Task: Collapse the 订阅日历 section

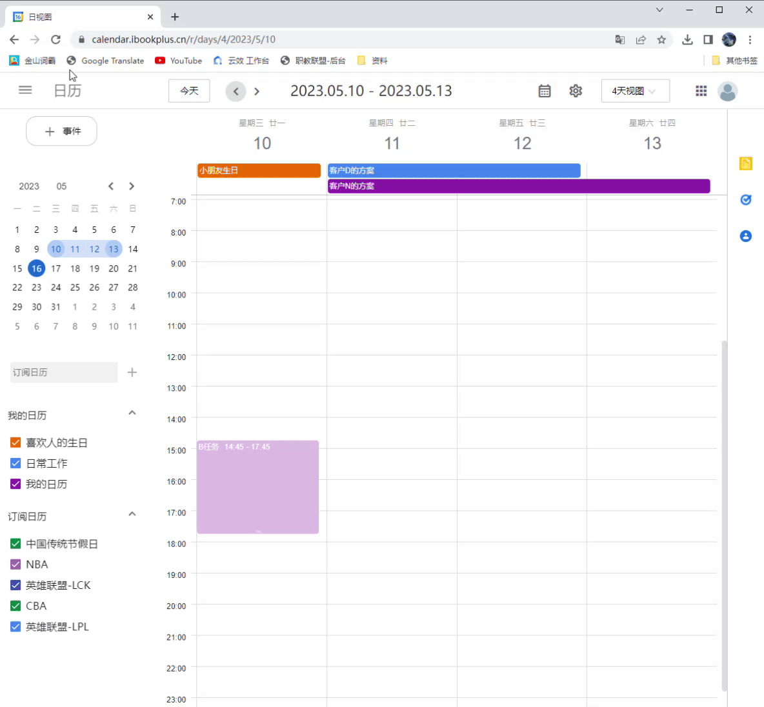Action: pyautogui.click(x=132, y=514)
